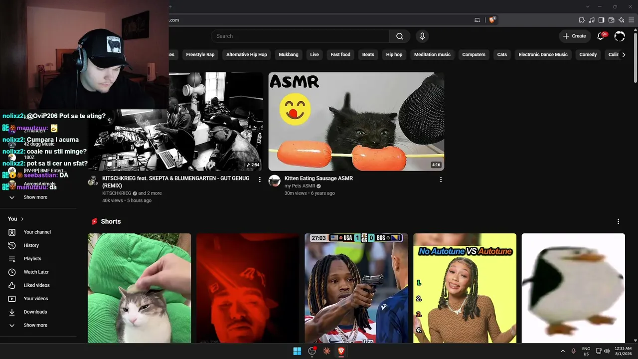
Task: Click the Brave icon in the taskbar
Action: [341, 351]
